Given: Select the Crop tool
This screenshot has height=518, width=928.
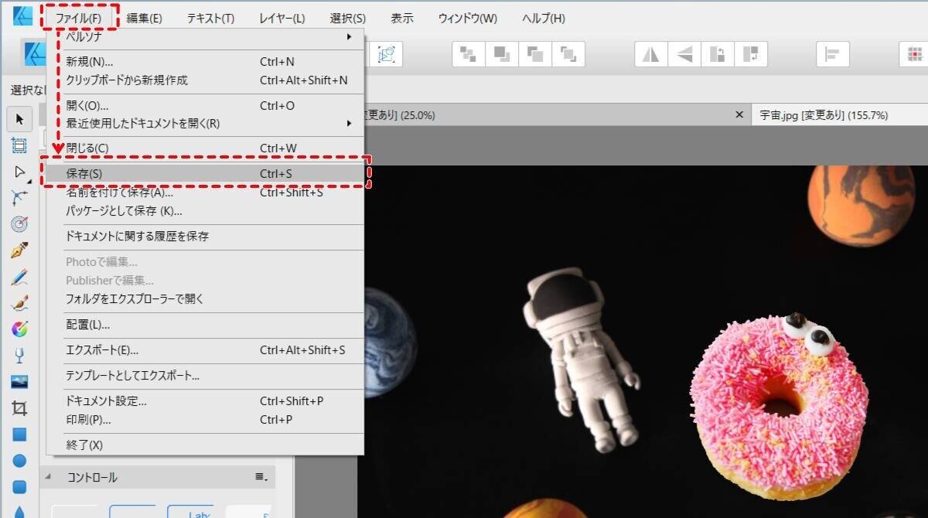Looking at the screenshot, I should click(x=19, y=408).
